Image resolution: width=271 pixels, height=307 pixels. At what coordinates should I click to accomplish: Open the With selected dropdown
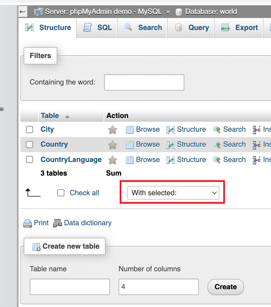(x=173, y=193)
